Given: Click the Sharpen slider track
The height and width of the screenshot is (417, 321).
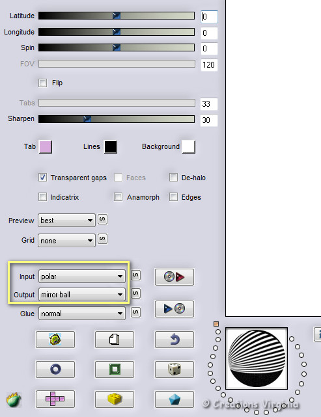Looking at the screenshot, I should coord(117,119).
